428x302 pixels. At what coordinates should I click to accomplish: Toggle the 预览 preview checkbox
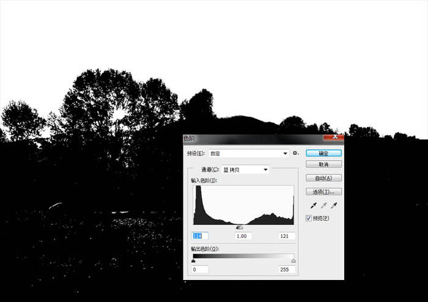(x=309, y=218)
